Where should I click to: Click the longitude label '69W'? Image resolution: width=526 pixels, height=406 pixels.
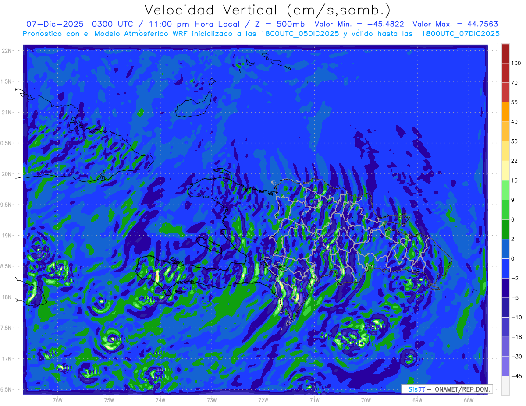(417, 400)
